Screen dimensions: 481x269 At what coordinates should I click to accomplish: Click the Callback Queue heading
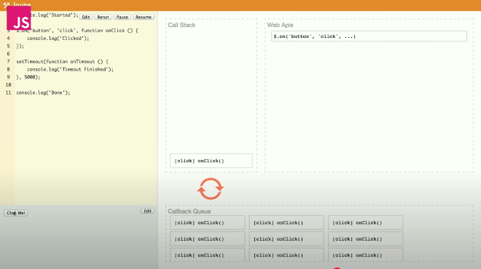coord(189,212)
